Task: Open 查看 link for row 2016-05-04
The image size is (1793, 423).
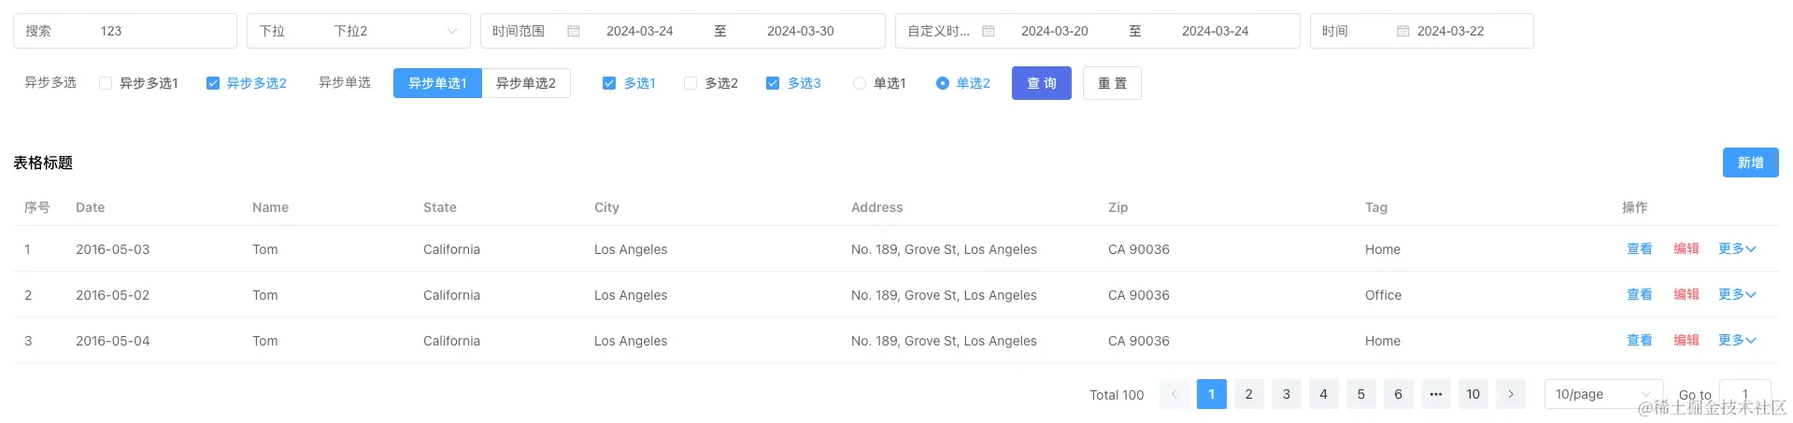Action: [1640, 340]
